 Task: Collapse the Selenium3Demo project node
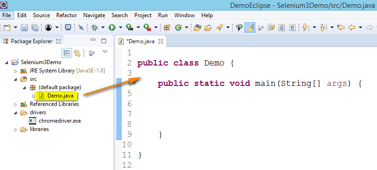7,62
